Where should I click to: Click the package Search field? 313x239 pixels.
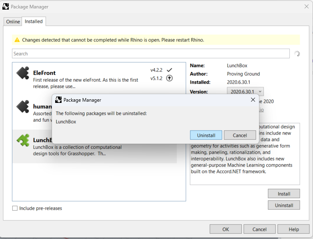pos(151,54)
